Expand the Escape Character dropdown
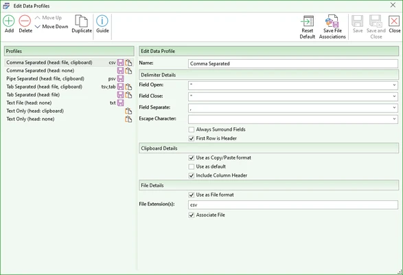The width and height of the screenshot is (403, 275). point(394,119)
